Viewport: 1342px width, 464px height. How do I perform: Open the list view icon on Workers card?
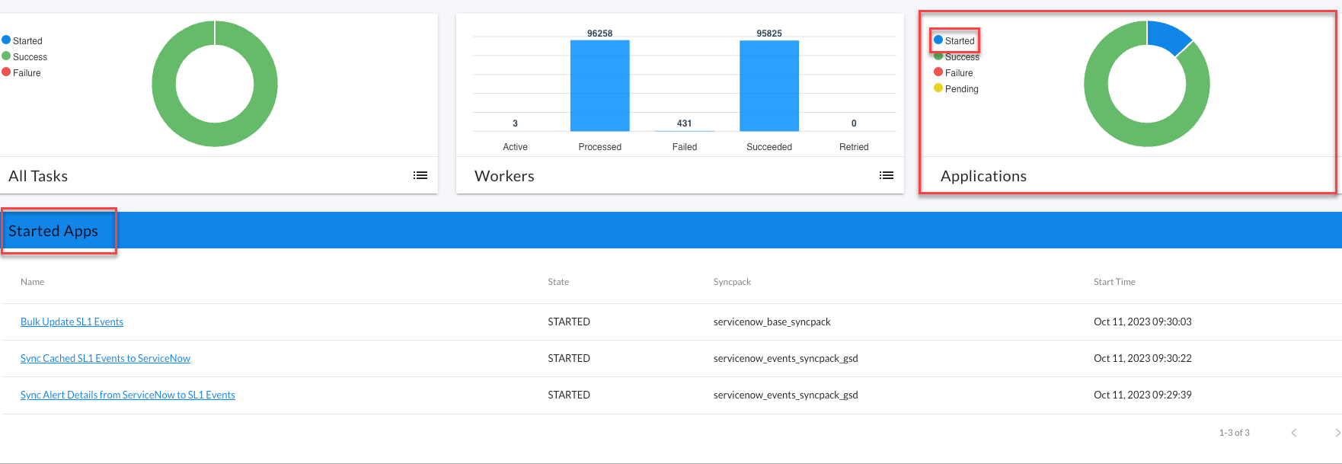pyautogui.click(x=886, y=175)
